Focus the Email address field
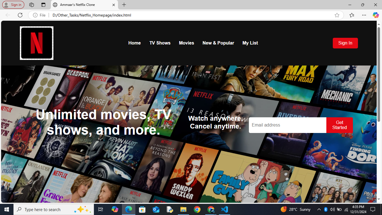Screen dimensions: 382x215 tap(287, 125)
